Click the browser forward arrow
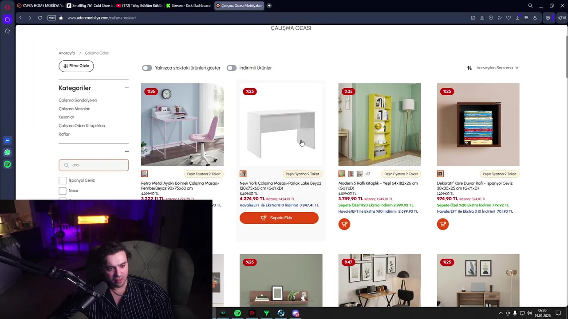This screenshot has width=568, height=319. [x=30, y=18]
